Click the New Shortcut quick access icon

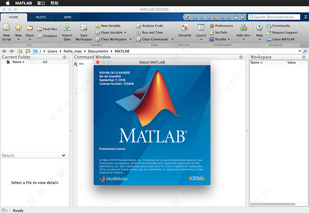point(188,17)
